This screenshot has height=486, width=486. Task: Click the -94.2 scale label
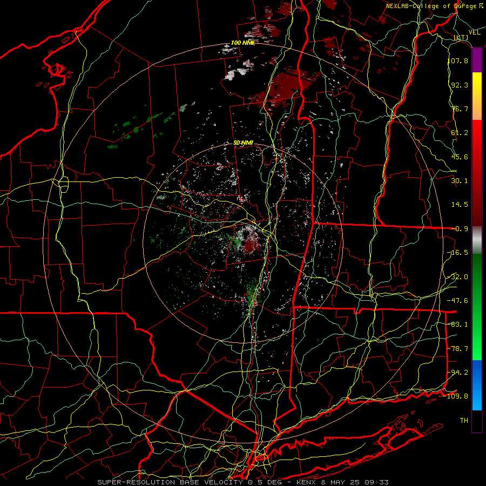(457, 373)
